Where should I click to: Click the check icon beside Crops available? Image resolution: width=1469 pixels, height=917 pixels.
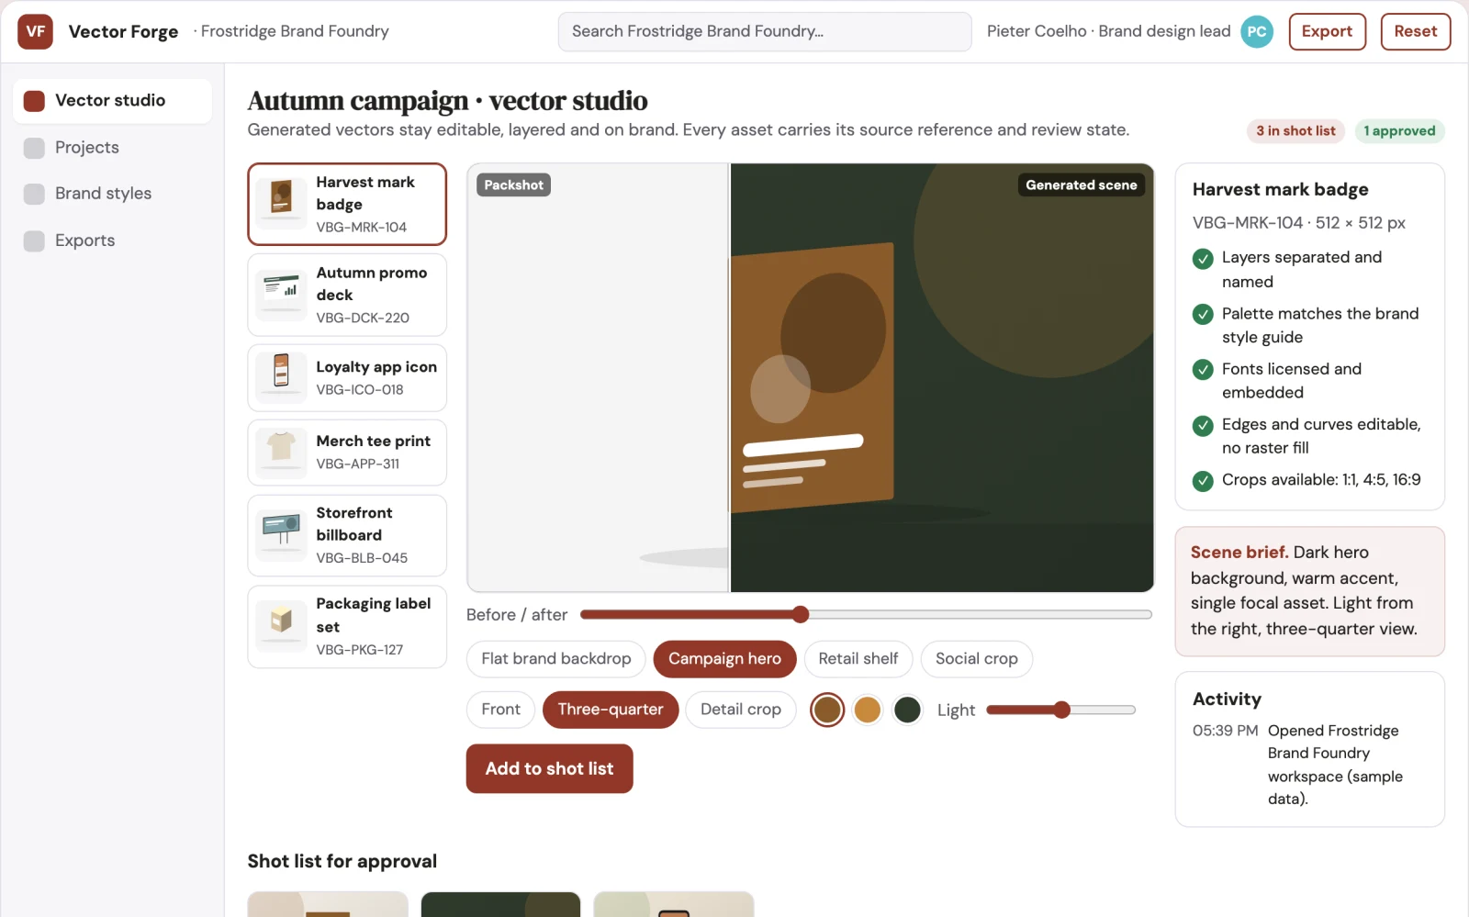1203,481
